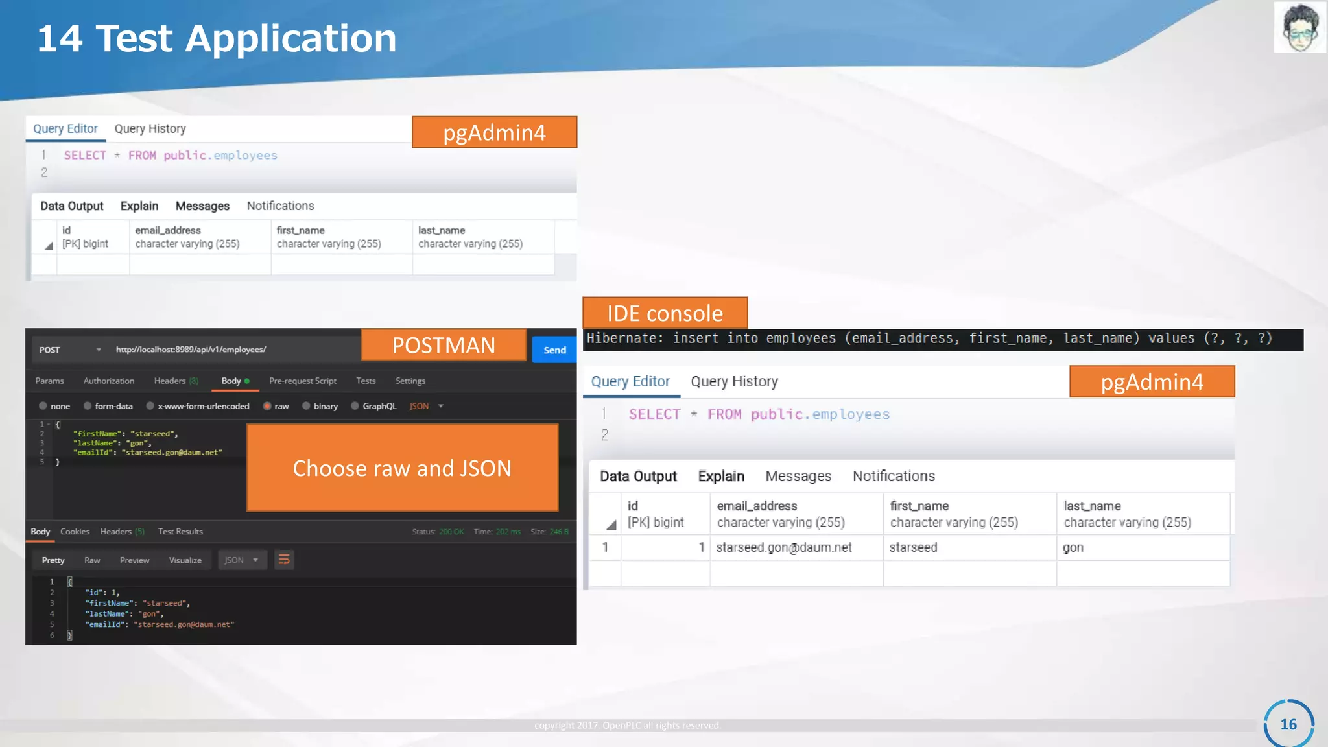The width and height of the screenshot is (1328, 747).
Task: Click the avatar image in slide corner
Action: [x=1299, y=27]
